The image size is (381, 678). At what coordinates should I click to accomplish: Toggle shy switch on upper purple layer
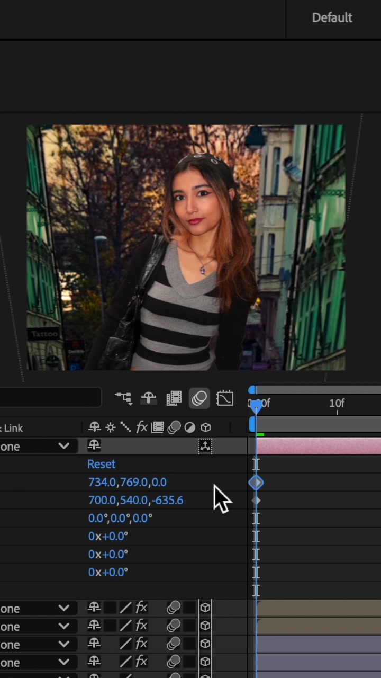[x=94, y=644]
